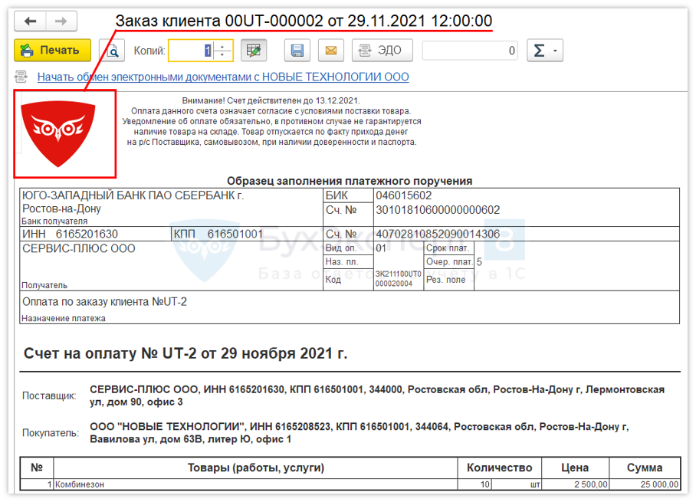Click the sum value field showing 0
This screenshot has height=502, width=696.
(470, 51)
